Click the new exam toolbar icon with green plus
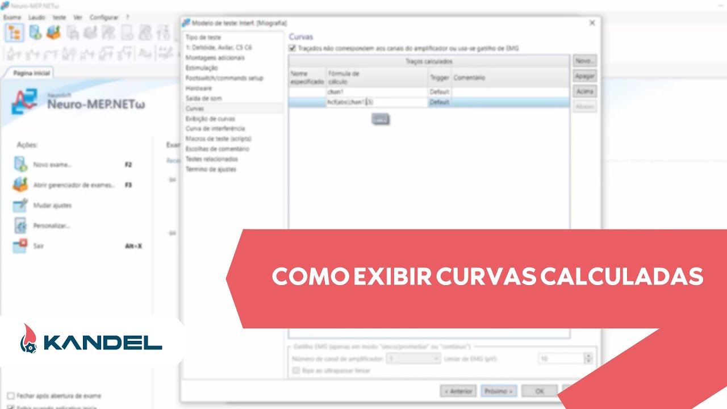This screenshot has height=409, width=727. [x=35, y=32]
